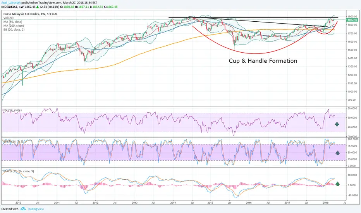
Task: Click the 2016 label on time axis
Action: [249, 203]
